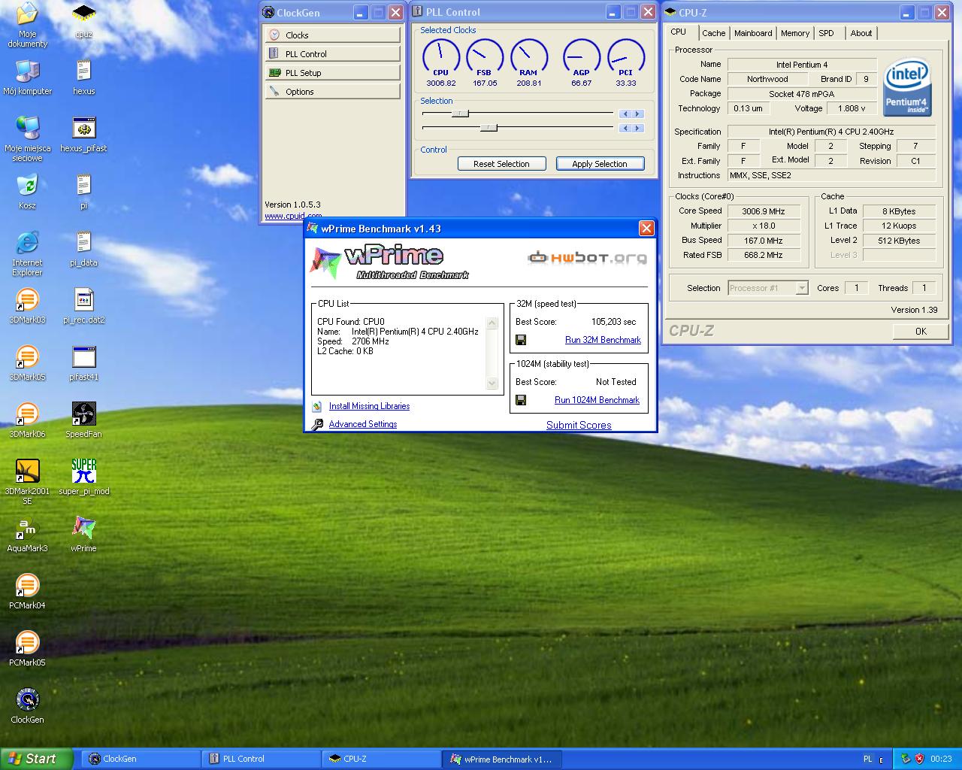This screenshot has width=962, height=770.
Task: Switch to the Cache tab in CPU-Z
Action: pos(713,33)
